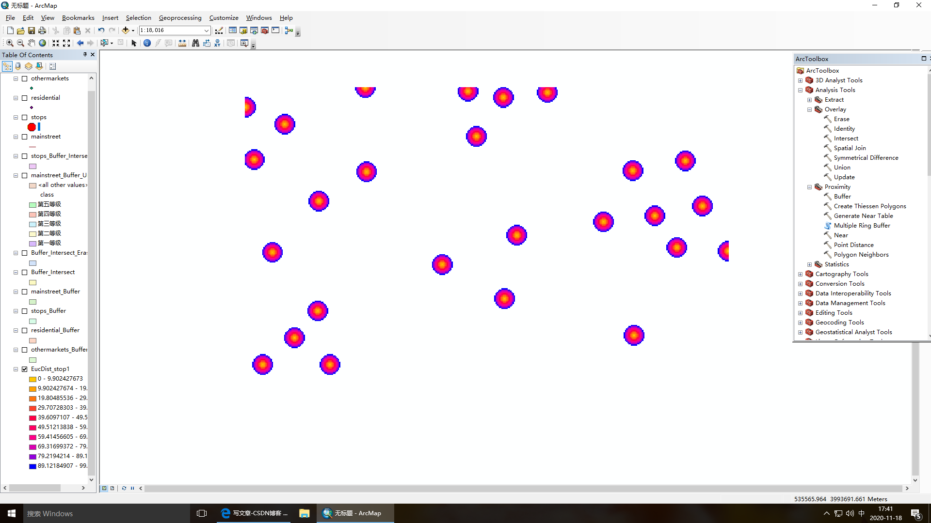Click the red stops symbol swatch
Screen dimensions: 931x523
32,127
